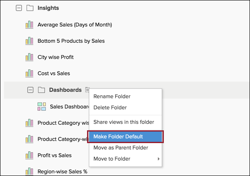Screen dimensions: 250x176
Task: Open Cost vs Sales report
Action: point(54,73)
